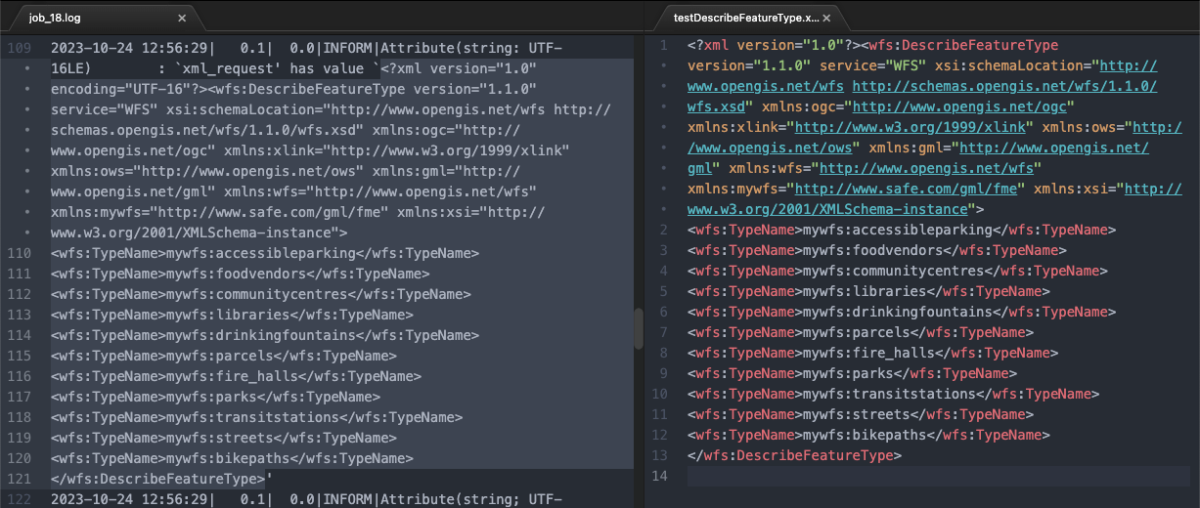Click line number 121 in log gutter
The image size is (1200, 508).
(x=20, y=479)
